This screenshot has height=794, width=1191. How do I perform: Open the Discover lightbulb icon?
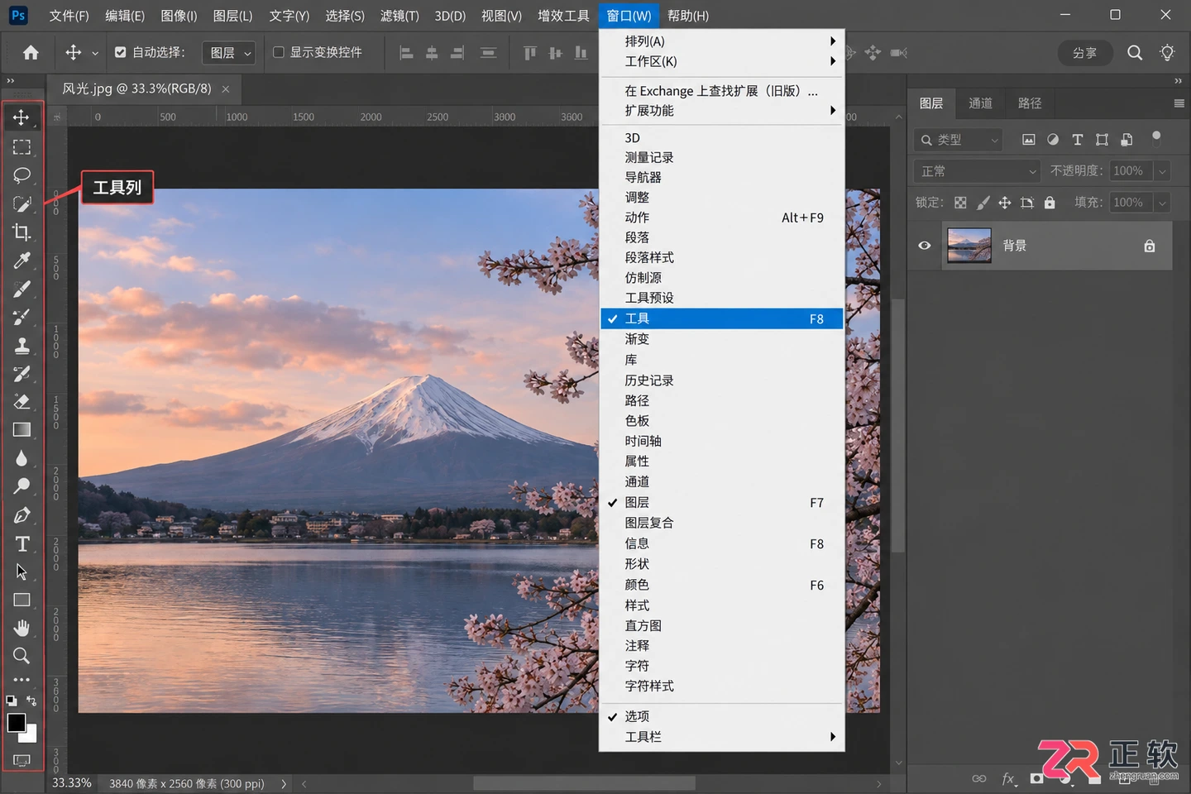[1167, 53]
